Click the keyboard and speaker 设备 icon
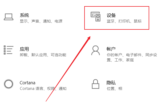Image resolution: width=161 pixels, height=107 pixels. pyautogui.click(x=96, y=17)
